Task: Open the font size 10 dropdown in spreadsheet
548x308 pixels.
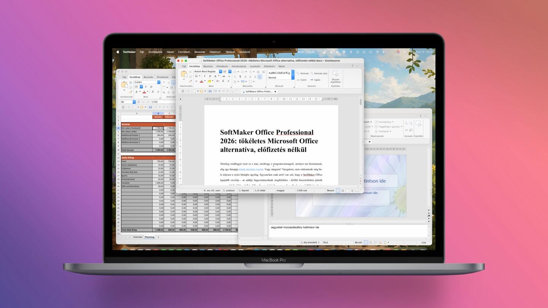Action: tap(142, 87)
